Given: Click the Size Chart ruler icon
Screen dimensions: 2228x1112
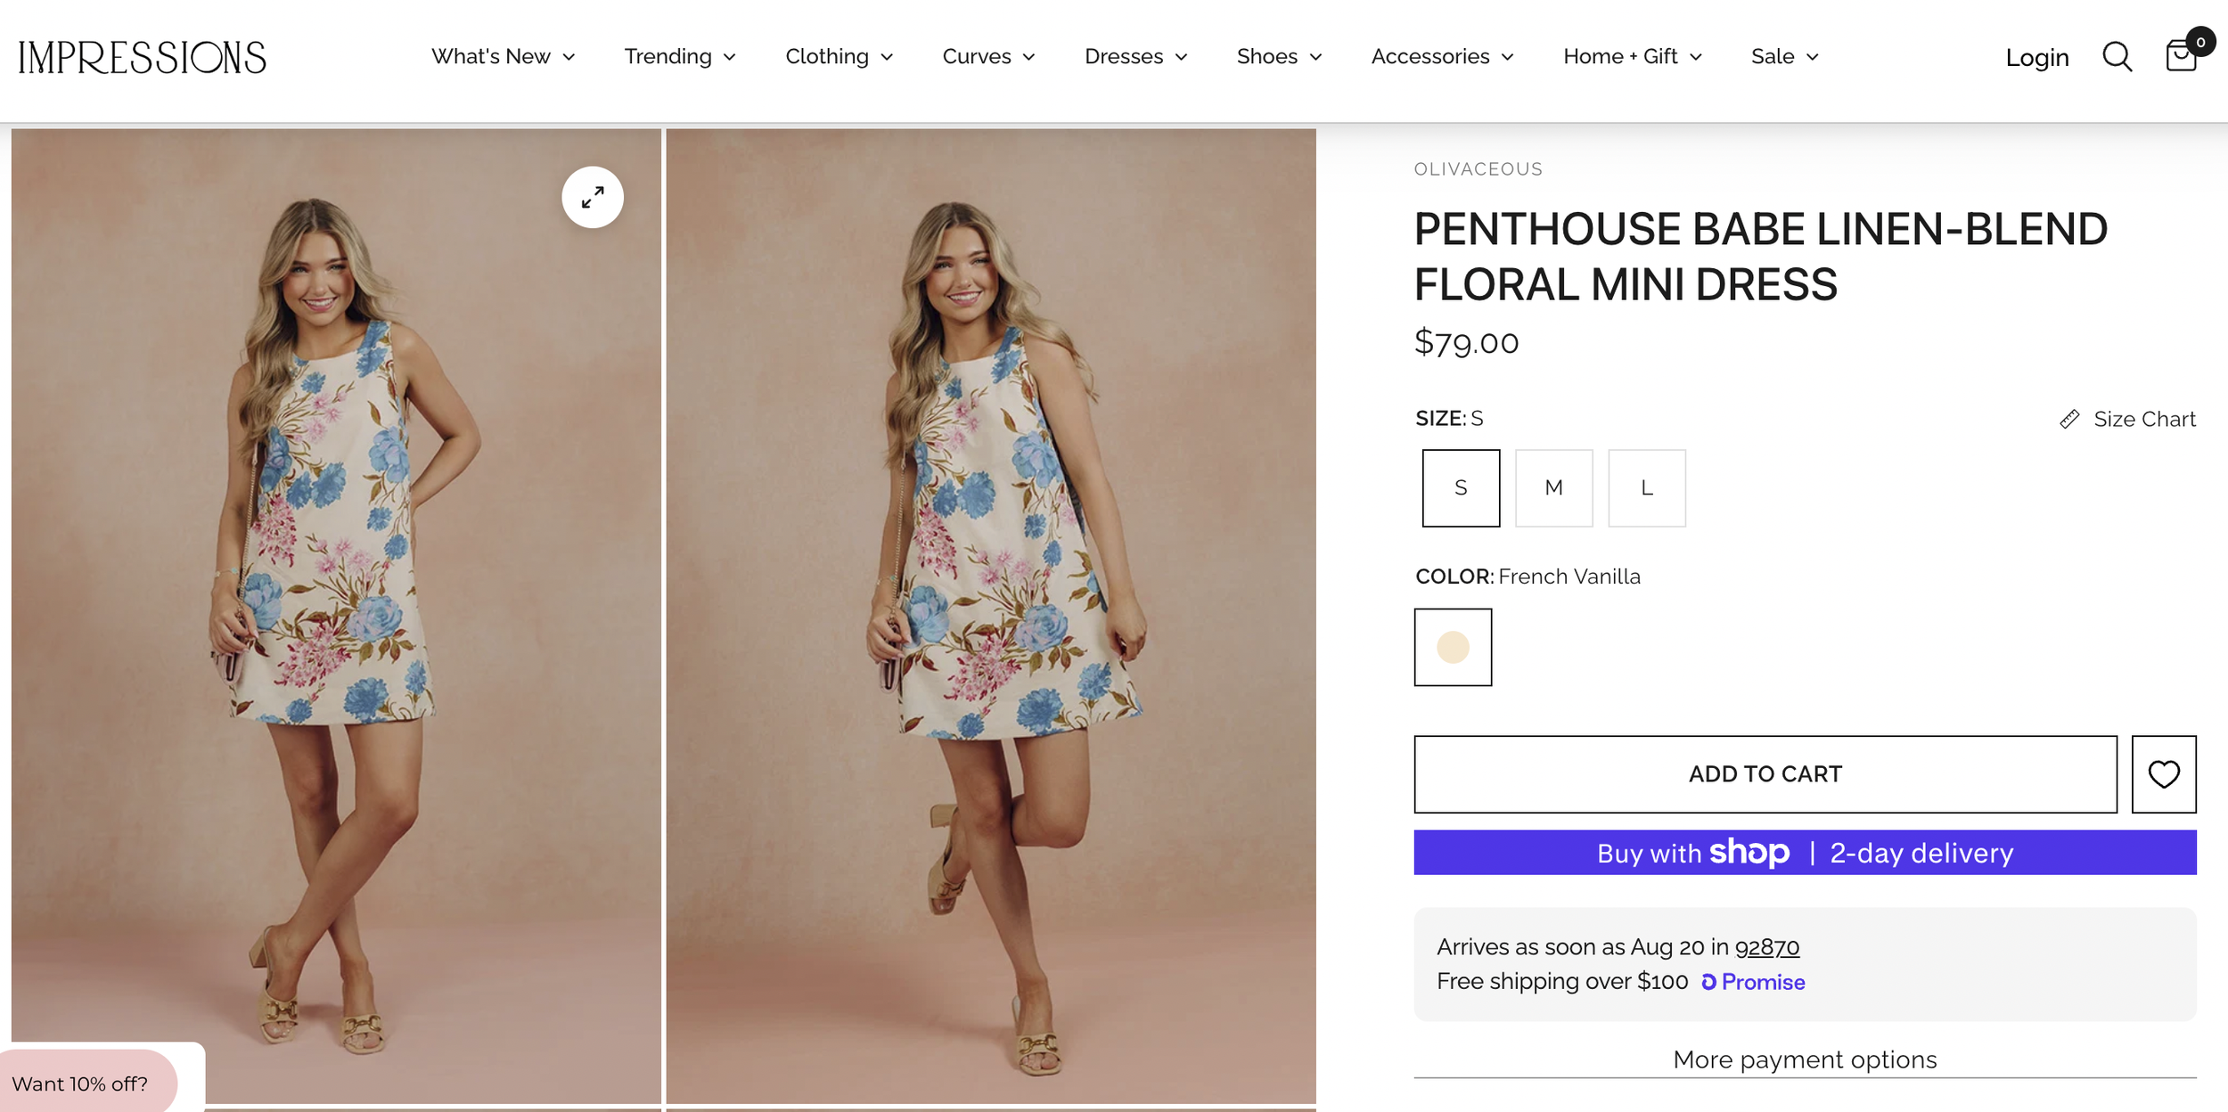Looking at the screenshot, I should tap(2069, 419).
